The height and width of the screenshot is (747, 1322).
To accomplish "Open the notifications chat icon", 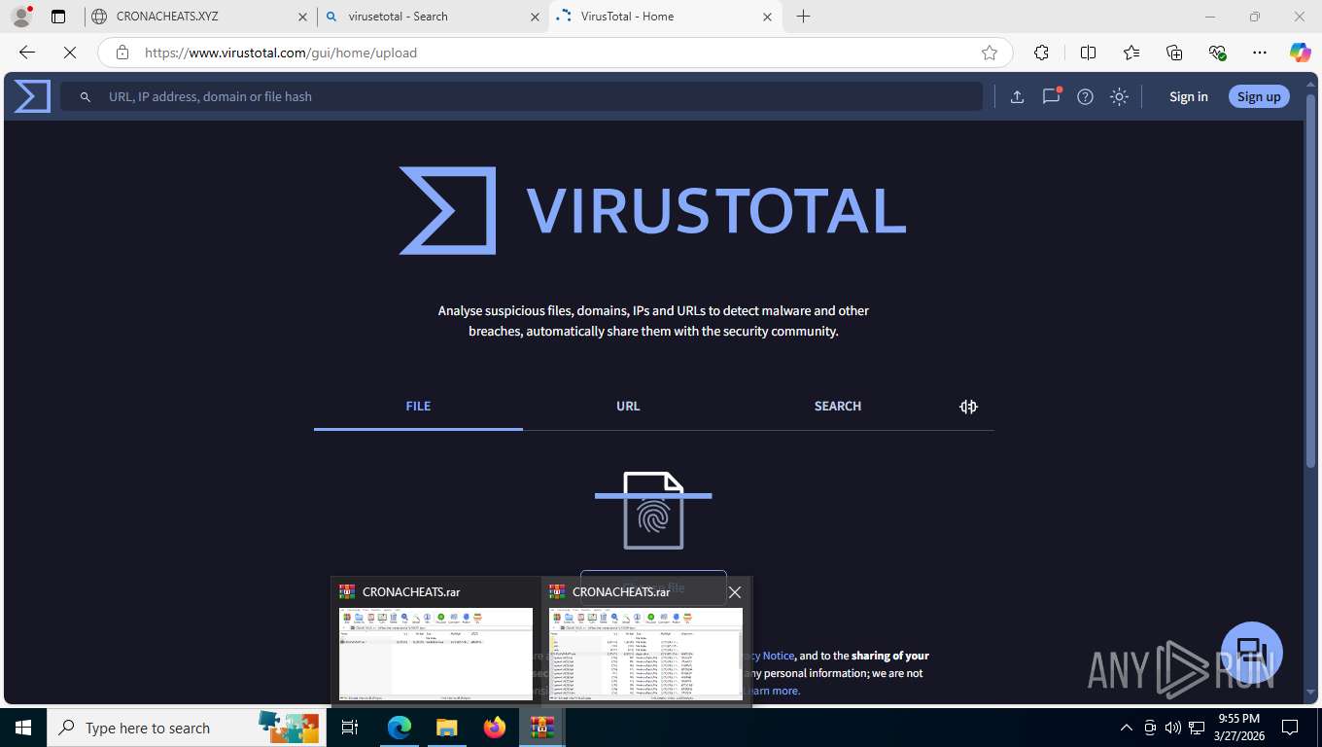I will click(x=1051, y=96).
